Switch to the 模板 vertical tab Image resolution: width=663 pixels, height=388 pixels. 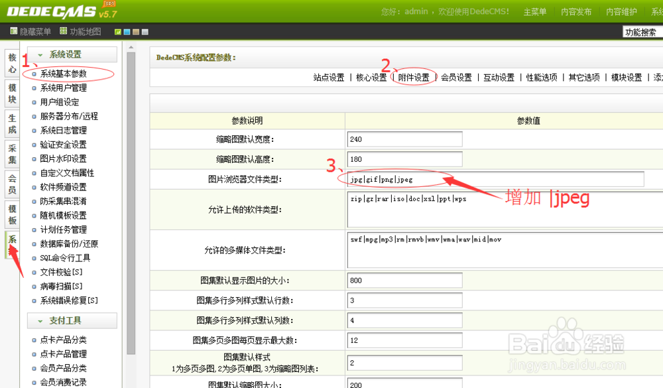[12, 214]
